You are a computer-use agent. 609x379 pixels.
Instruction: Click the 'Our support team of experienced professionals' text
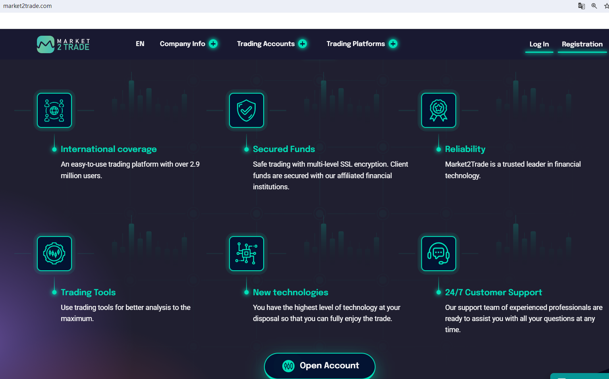(524, 319)
